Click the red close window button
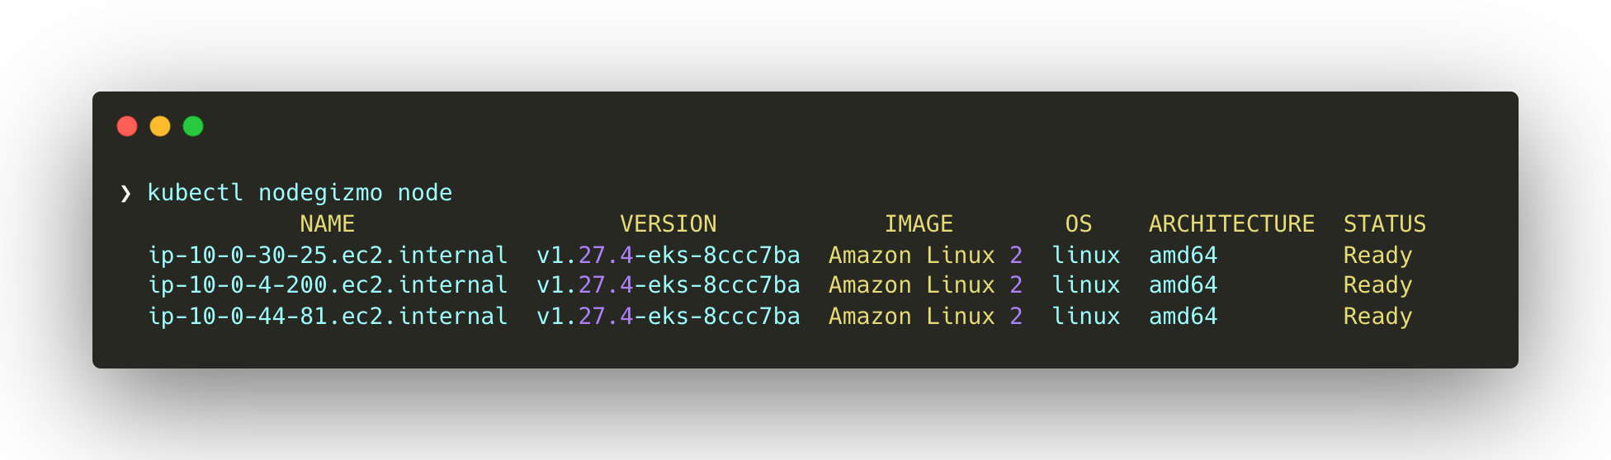The image size is (1611, 460). [x=127, y=126]
